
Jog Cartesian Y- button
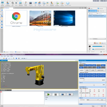(x=85, y=76)
